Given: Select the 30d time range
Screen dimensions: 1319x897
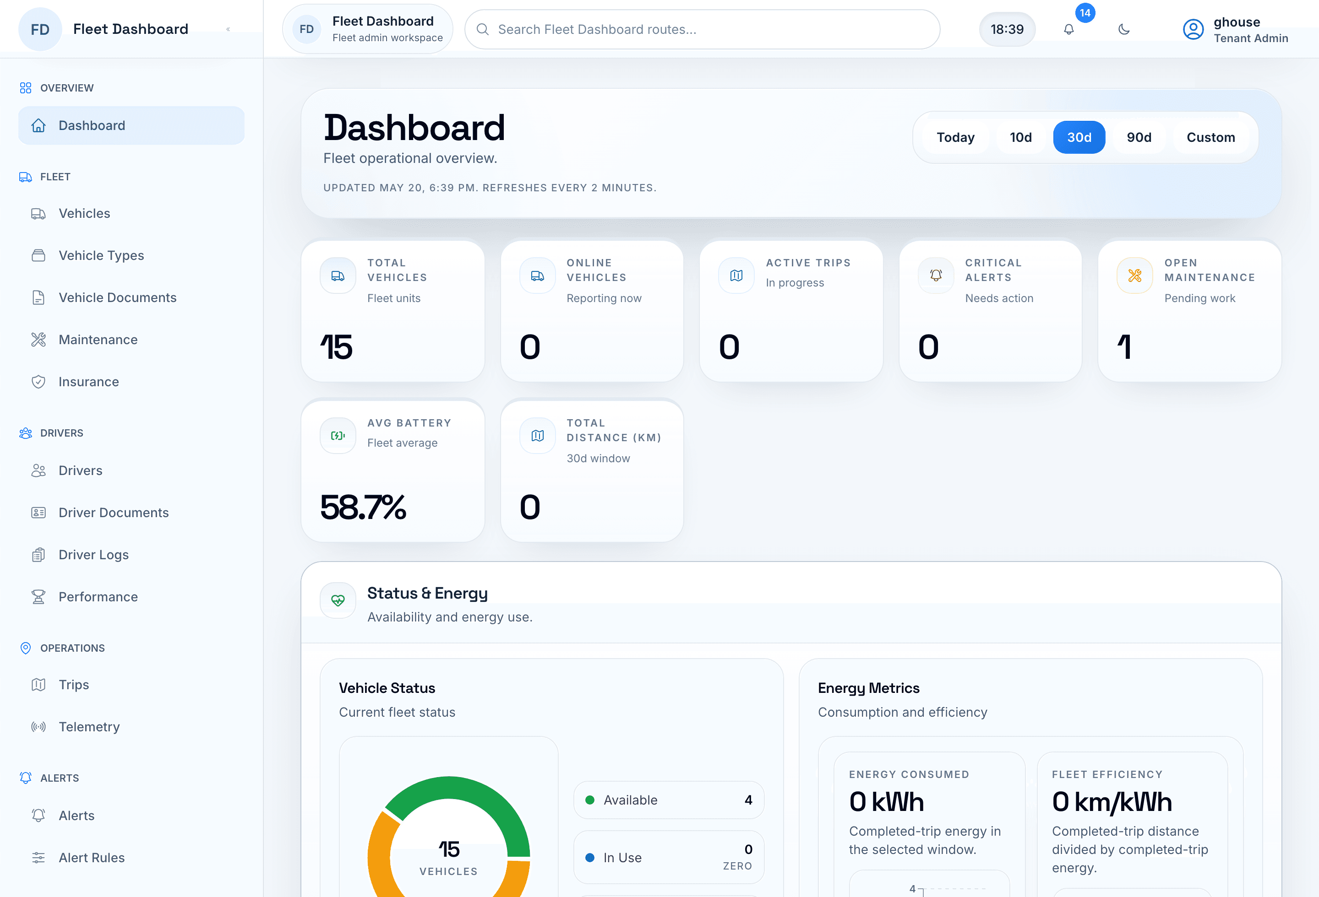Looking at the screenshot, I should (x=1079, y=137).
